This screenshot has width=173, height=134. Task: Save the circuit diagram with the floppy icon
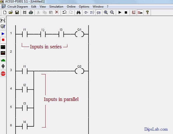click(x=17, y=12)
